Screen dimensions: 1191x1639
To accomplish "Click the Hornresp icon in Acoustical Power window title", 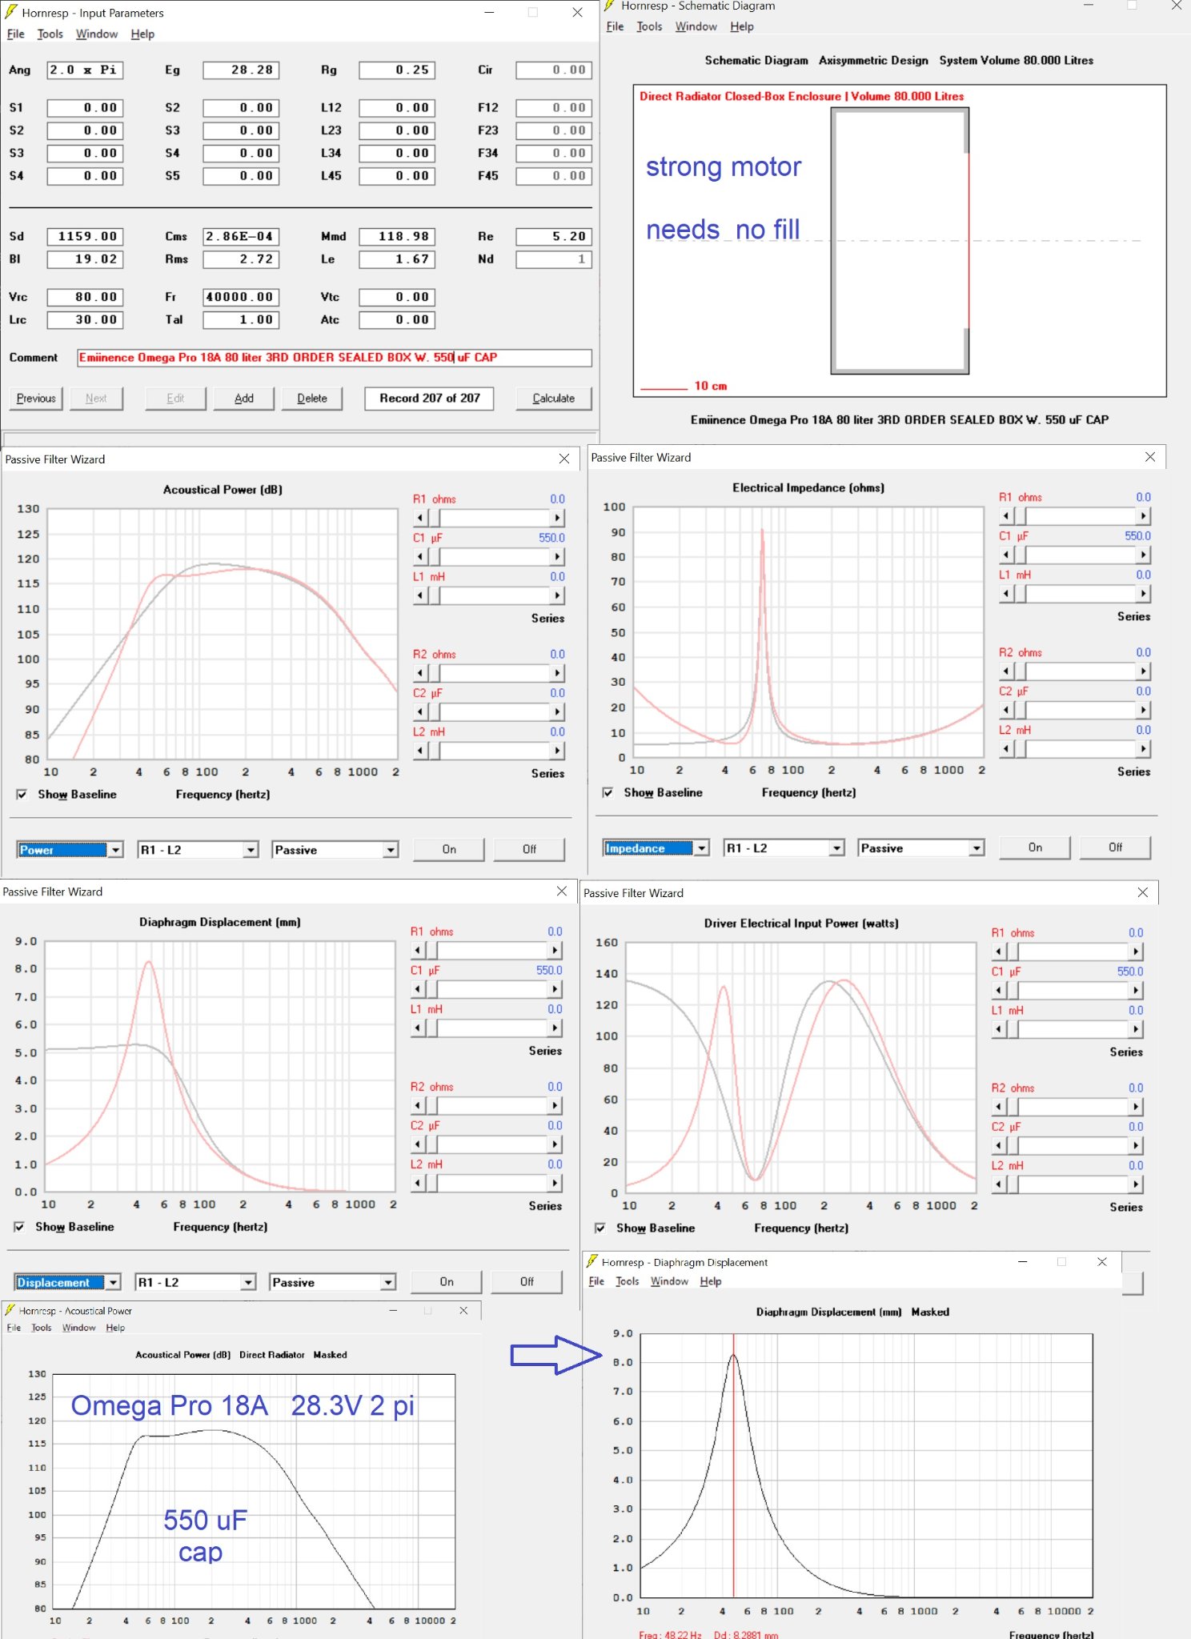I will [x=10, y=1310].
